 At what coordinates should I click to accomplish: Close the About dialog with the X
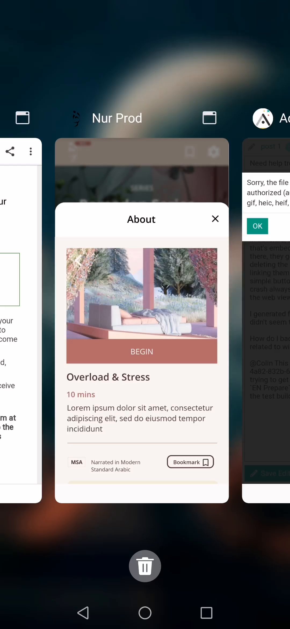tap(215, 219)
